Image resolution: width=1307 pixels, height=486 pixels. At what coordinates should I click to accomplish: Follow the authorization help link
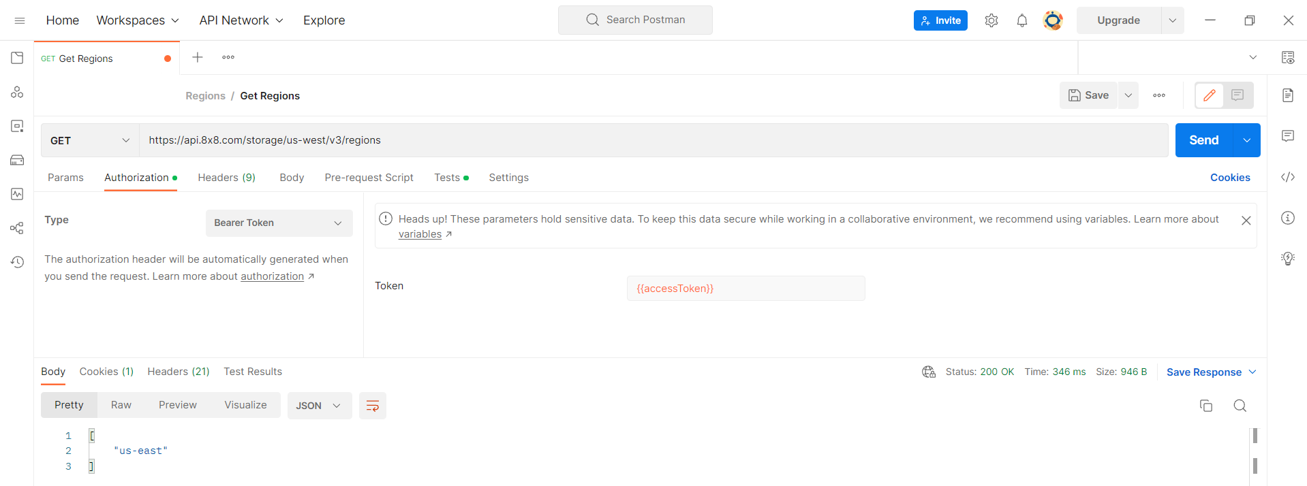click(272, 276)
